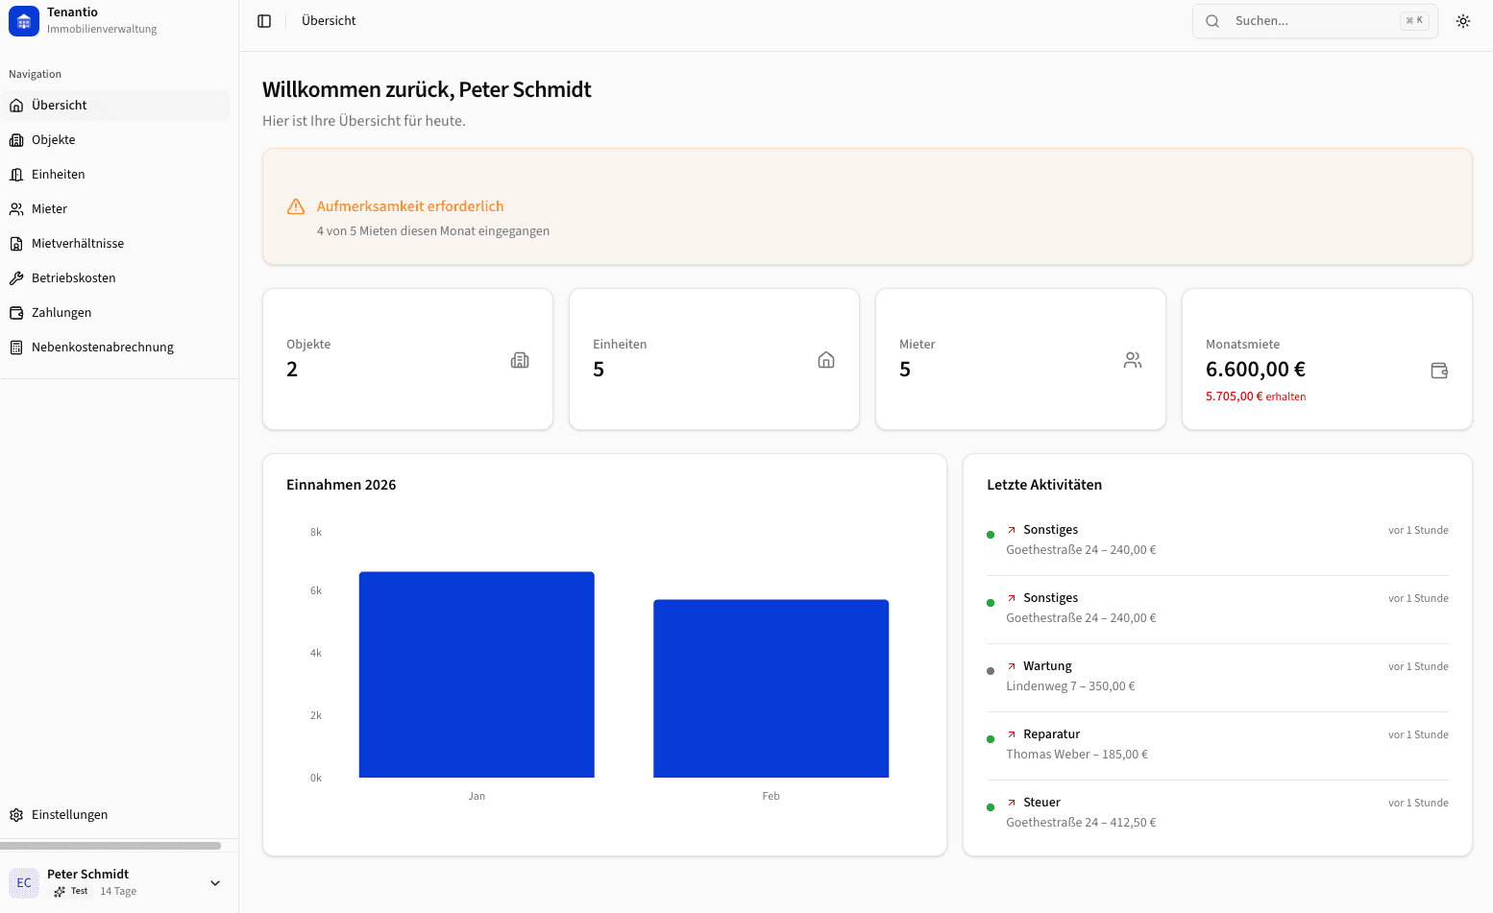Toggle the theme with the sun icon
Viewport: 1493px width, 913px height.
(x=1463, y=20)
